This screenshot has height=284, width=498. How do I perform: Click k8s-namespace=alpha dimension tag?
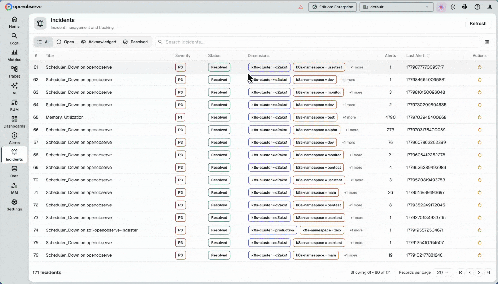[316, 130]
